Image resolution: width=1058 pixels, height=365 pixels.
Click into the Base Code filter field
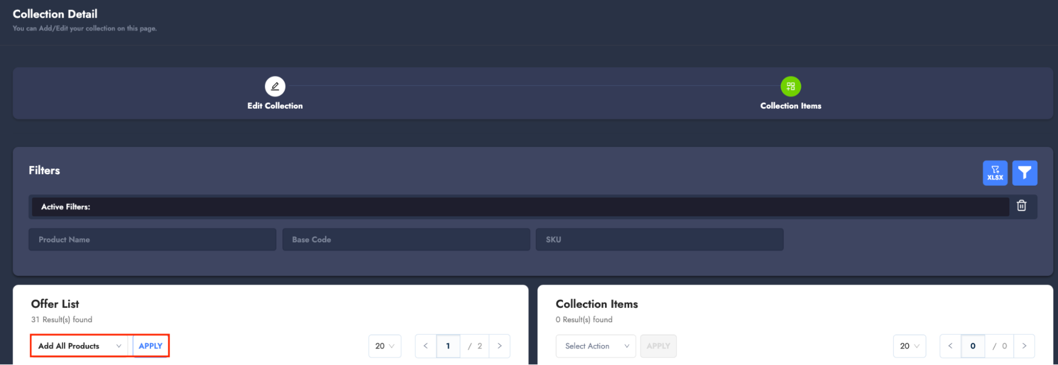406,239
